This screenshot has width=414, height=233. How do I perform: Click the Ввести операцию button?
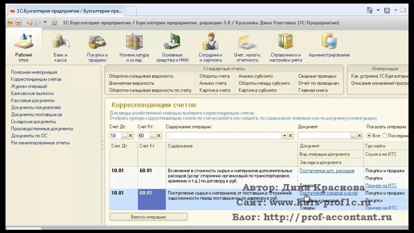click(x=148, y=217)
